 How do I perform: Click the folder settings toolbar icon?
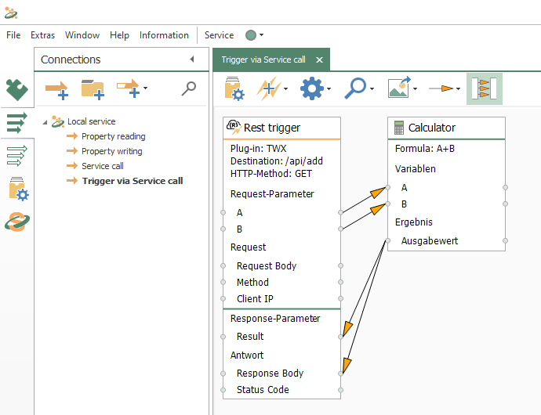[x=235, y=88]
